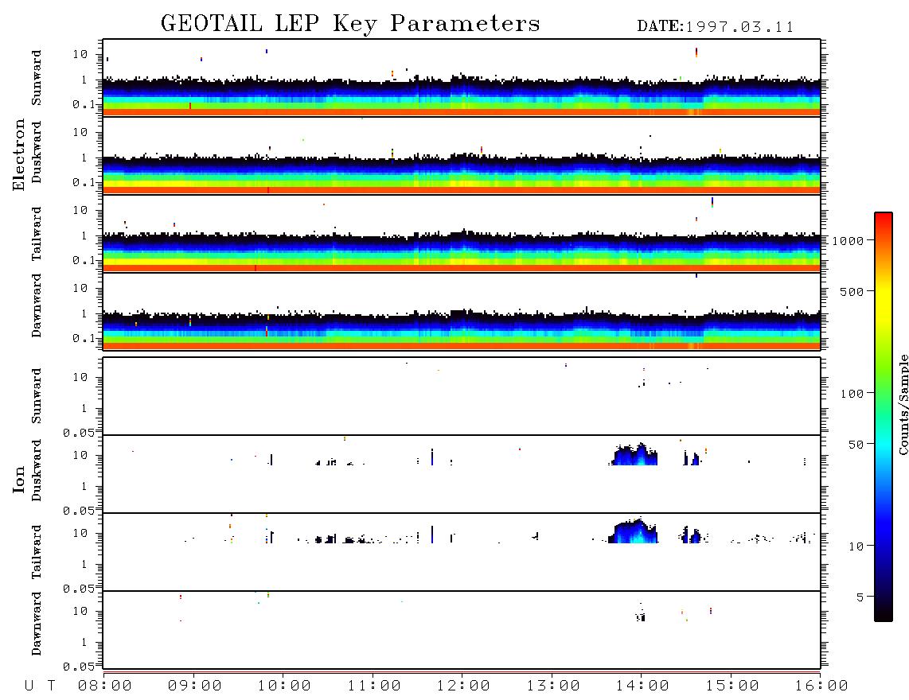Click the 'Electron' group axis label

[18, 154]
